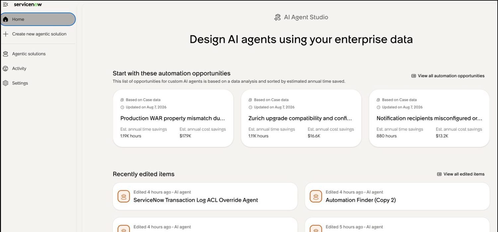Click the ServiceNow logo
This screenshot has height=232, width=498.
click(28, 4)
